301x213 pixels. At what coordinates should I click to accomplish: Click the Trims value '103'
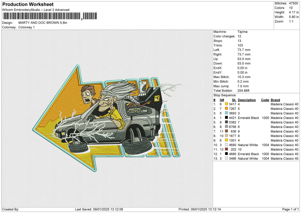pyautogui.click(x=240, y=45)
